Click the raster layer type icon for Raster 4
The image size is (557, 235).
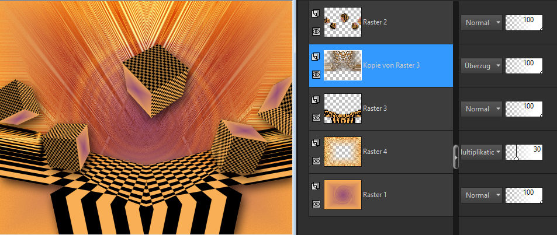click(316, 143)
